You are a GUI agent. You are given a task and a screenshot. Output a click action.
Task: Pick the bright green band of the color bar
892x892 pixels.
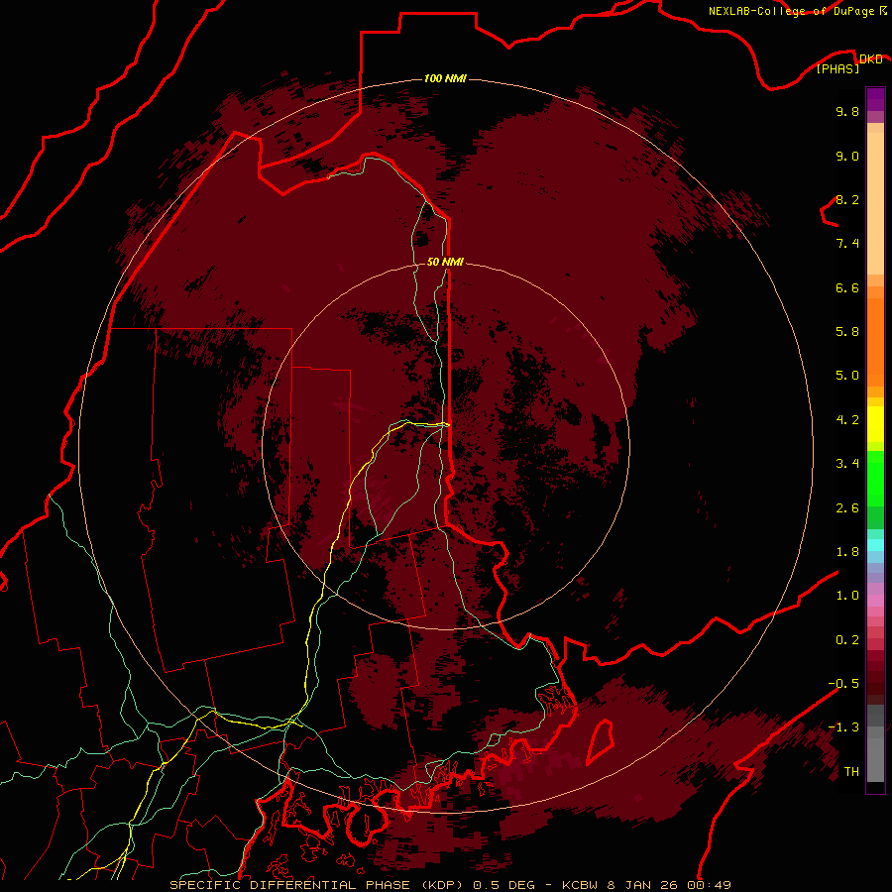[x=875, y=478]
